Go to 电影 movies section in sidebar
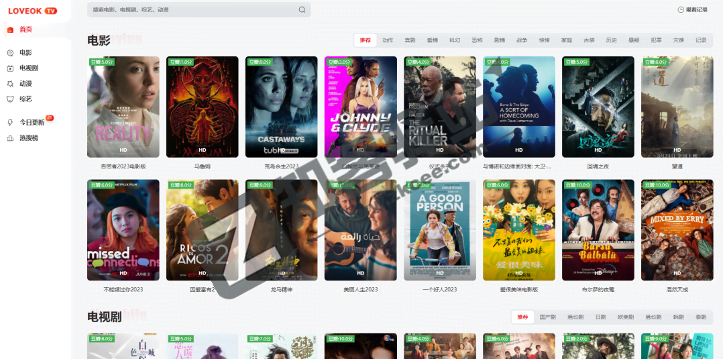The image size is (723, 359). tap(25, 52)
